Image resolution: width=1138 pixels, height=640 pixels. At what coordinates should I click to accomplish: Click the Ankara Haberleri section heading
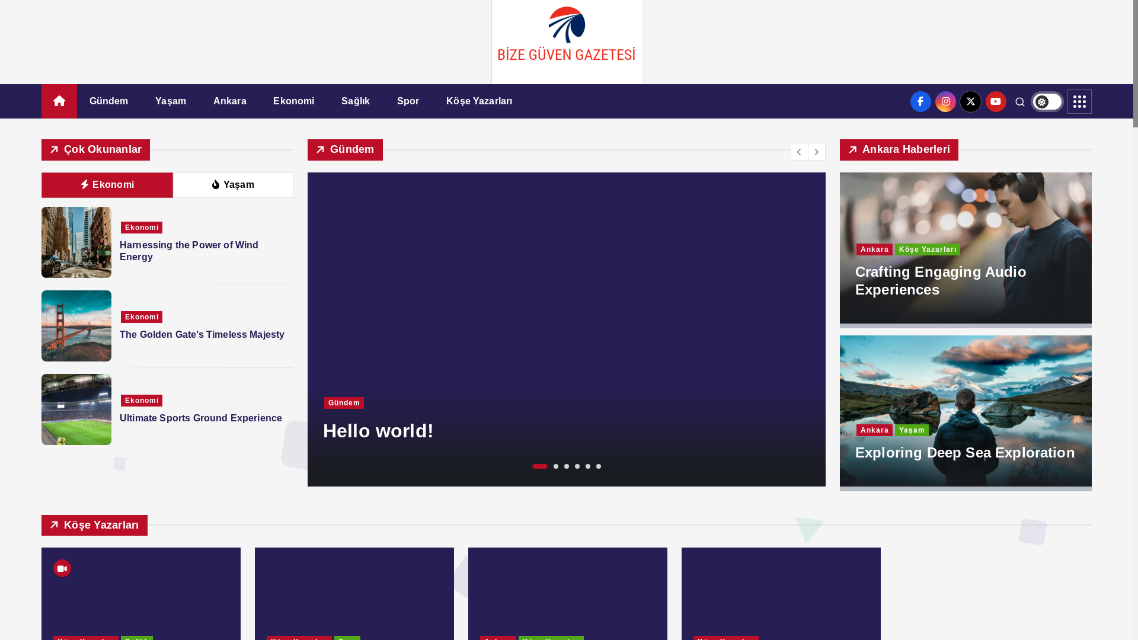click(899, 150)
